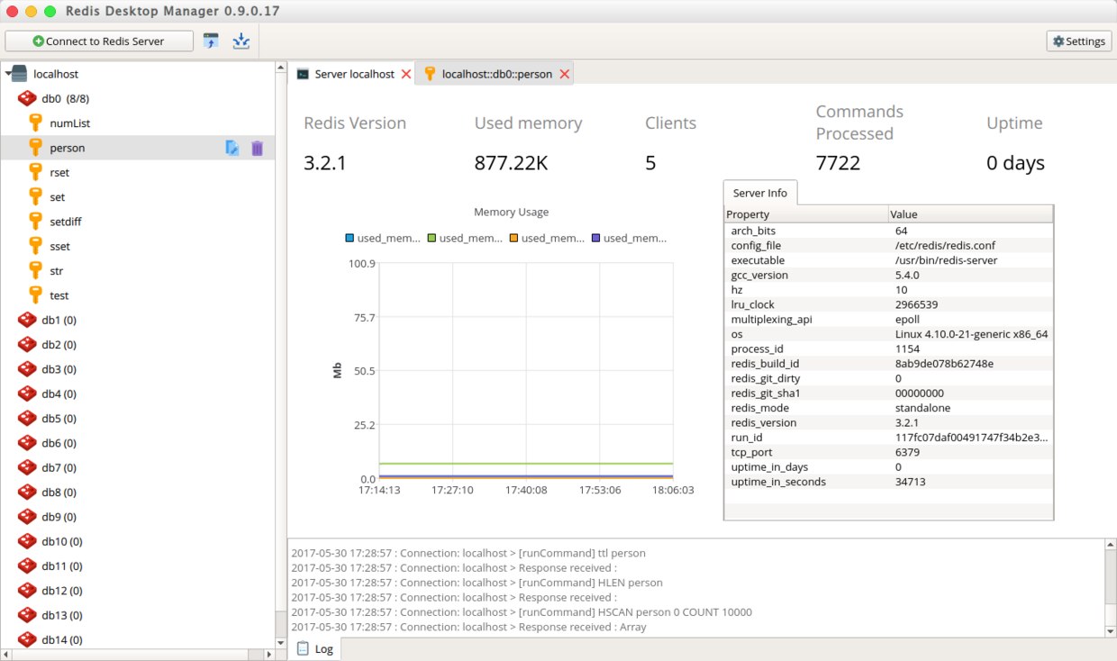Click the Value column header
The height and width of the screenshot is (661, 1117).
coord(970,214)
